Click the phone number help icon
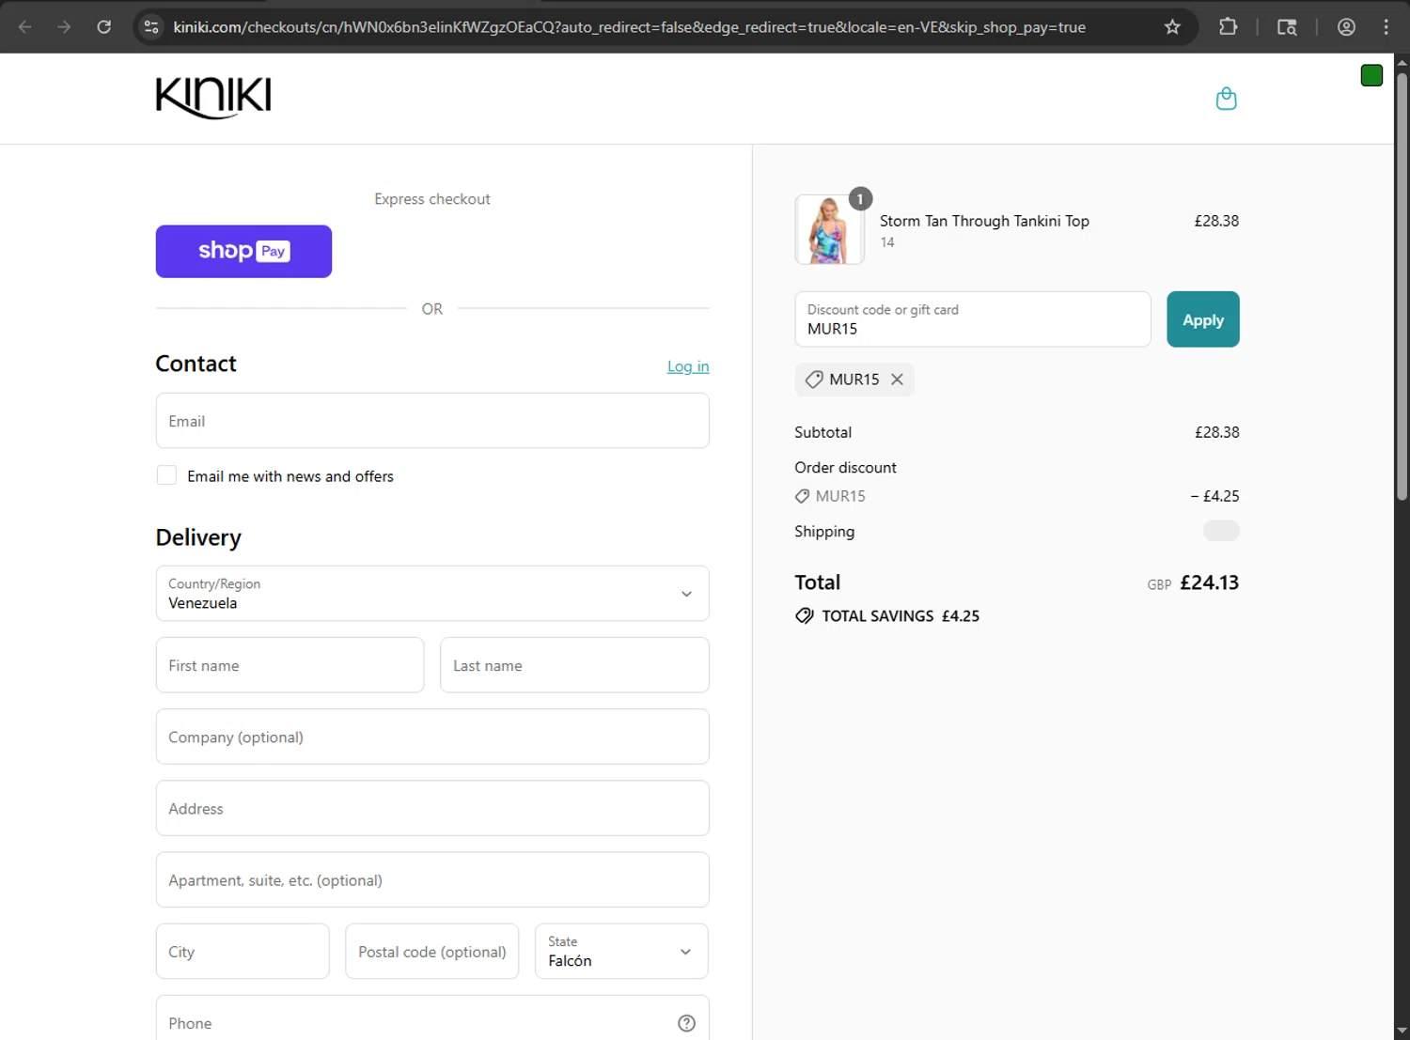This screenshot has width=1410, height=1040. click(x=686, y=1023)
